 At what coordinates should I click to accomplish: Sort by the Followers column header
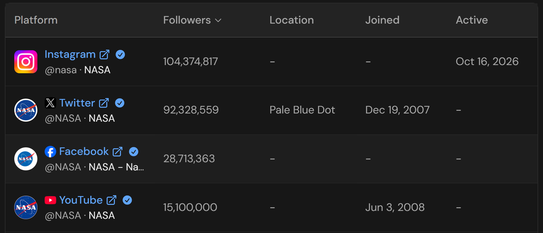pyautogui.click(x=192, y=20)
